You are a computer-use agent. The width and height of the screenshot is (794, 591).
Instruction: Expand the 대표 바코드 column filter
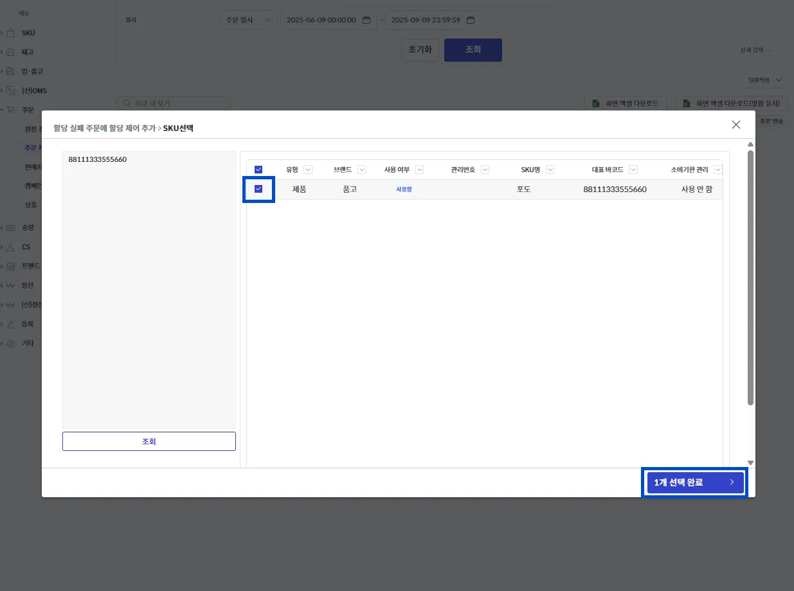[633, 170]
